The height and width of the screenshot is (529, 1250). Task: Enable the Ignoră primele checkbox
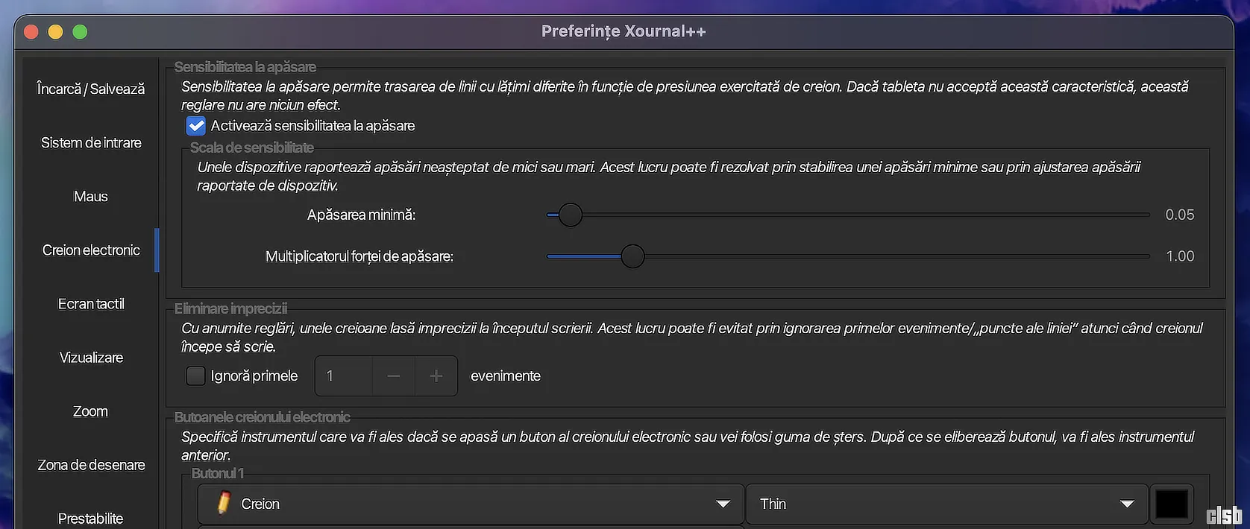coord(196,376)
